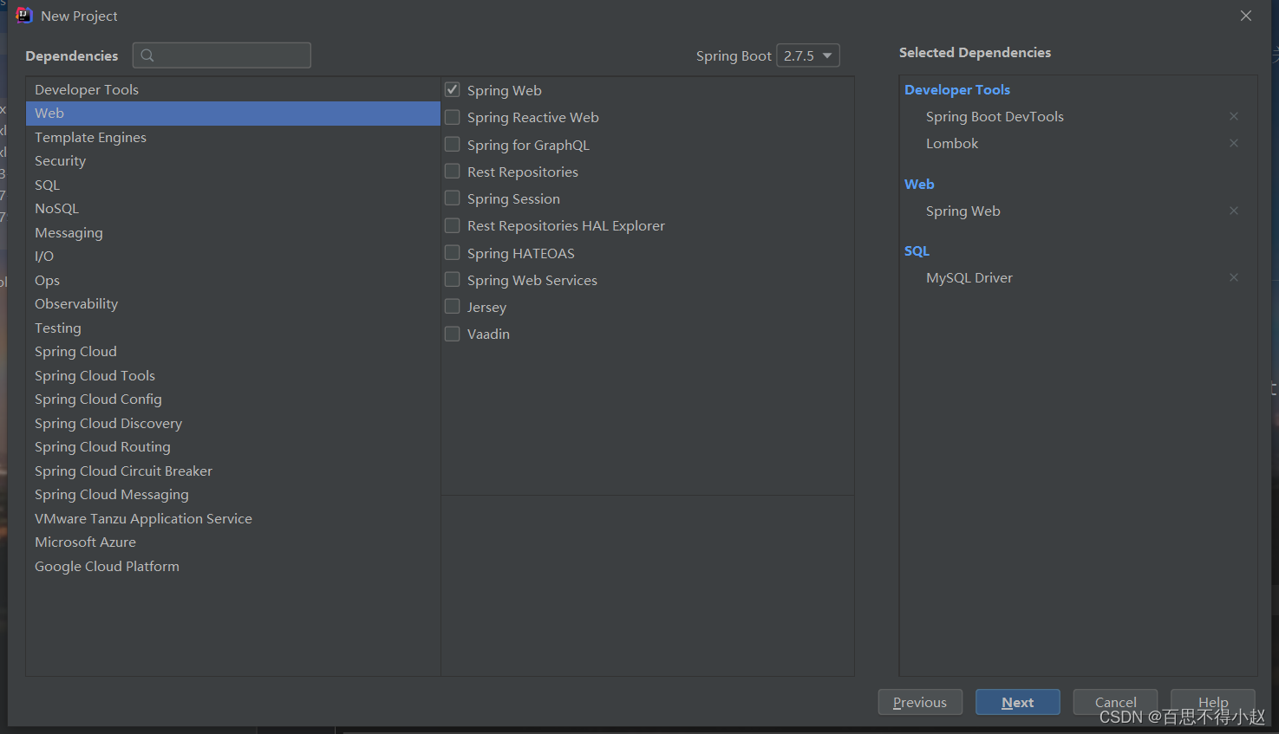Viewport: 1279px width, 734px height.
Task: Choose Spring Cloud Circuit Breaker category
Action: (x=233, y=471)
